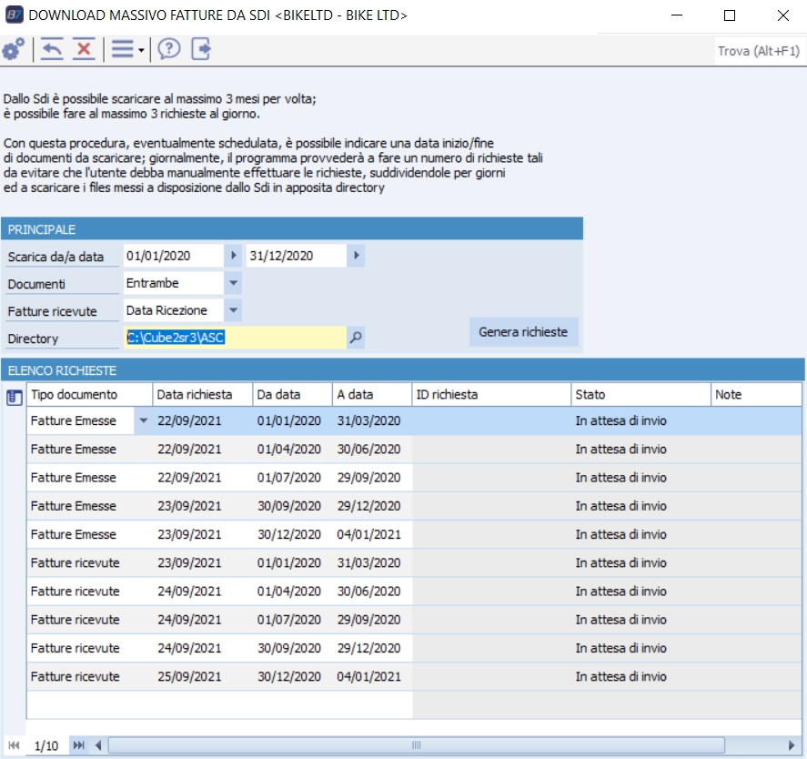The width and height of the screenshot is (807, 759).
Task: Click the gears processing icon in toolbar
Action: pos(14,49)
